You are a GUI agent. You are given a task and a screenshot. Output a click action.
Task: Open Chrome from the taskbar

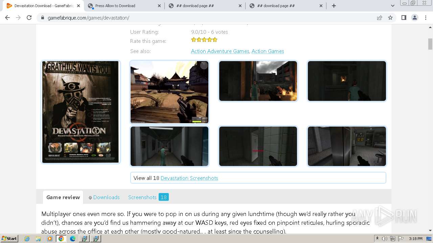61,239
